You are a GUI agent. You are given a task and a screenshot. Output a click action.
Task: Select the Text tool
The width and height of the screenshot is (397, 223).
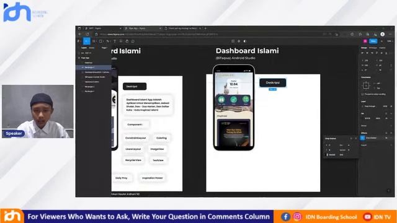(114, 42)
